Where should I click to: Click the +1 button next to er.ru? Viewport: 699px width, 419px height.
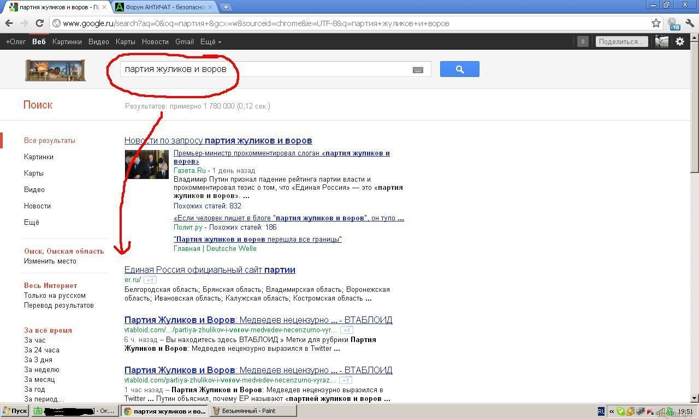pyautogui.click(x=150, y=280)
